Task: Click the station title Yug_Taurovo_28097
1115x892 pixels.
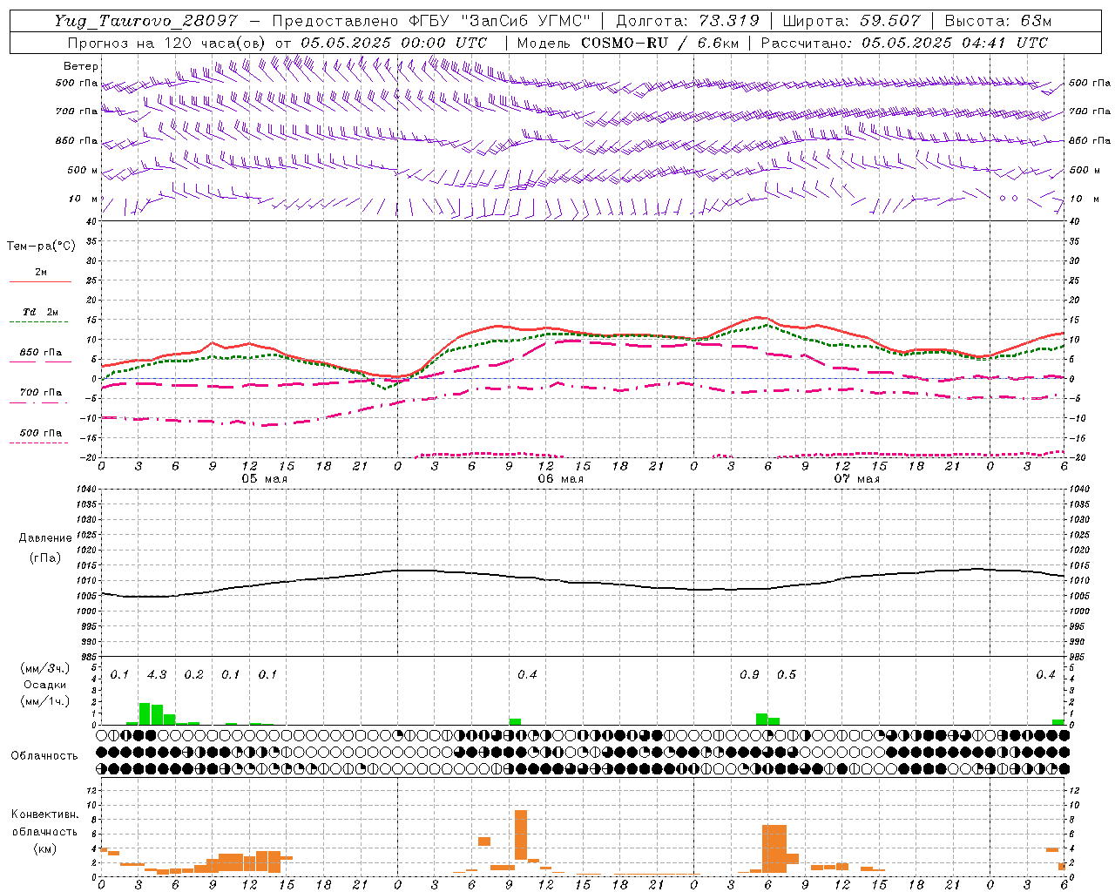Action: point(146,21)
